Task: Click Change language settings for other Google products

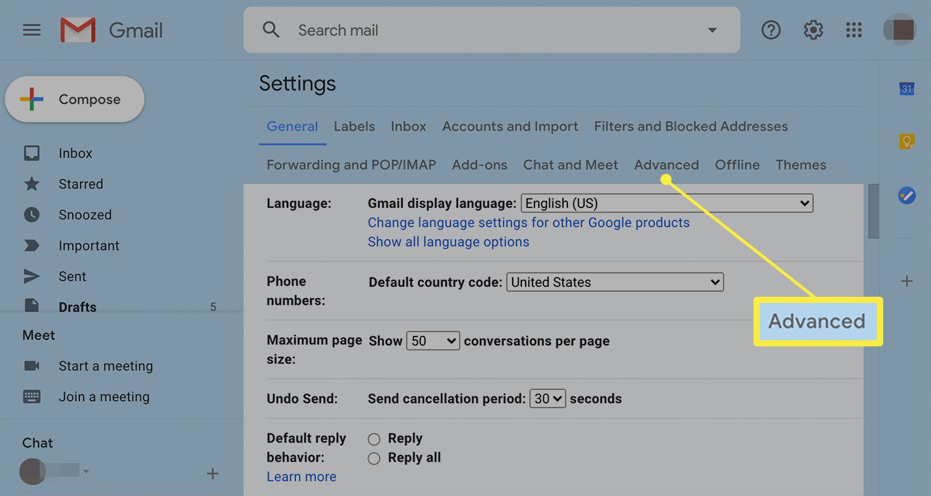Action: tap(529, 223)
